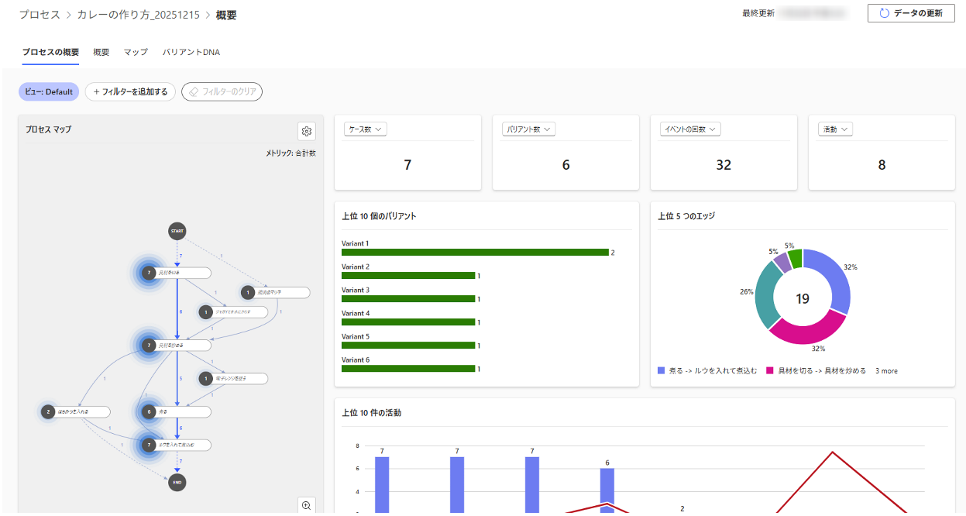Switch to the マップ tab
The image size is (966, 516).
coord(136,52)
